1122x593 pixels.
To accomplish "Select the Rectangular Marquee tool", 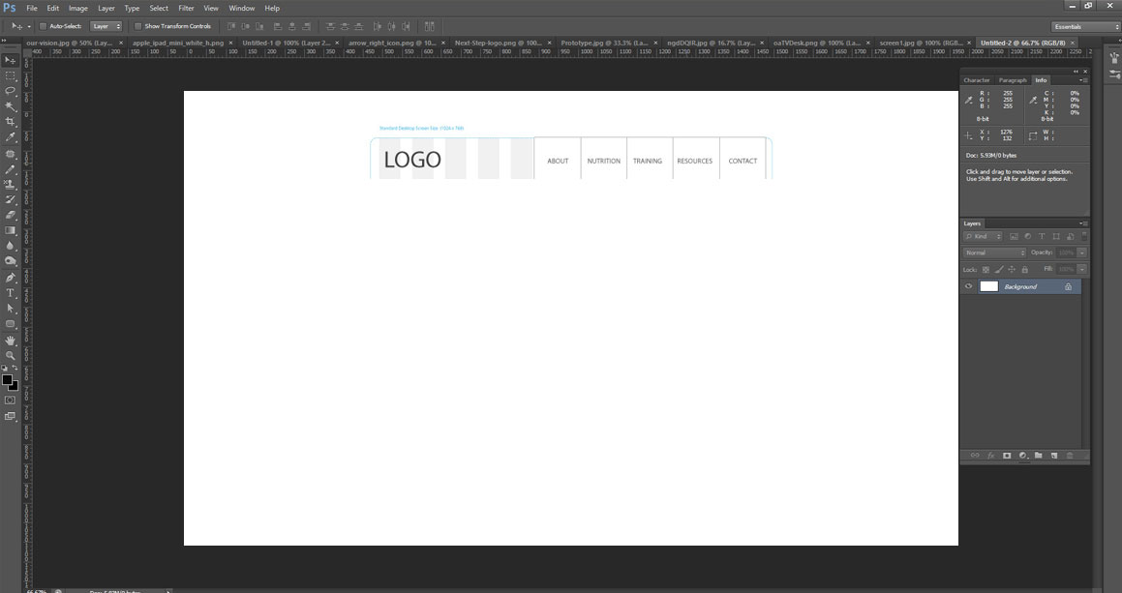I will (x=10, y=75).
